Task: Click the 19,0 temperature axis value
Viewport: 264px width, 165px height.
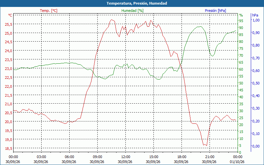Action: click(9, 140)
